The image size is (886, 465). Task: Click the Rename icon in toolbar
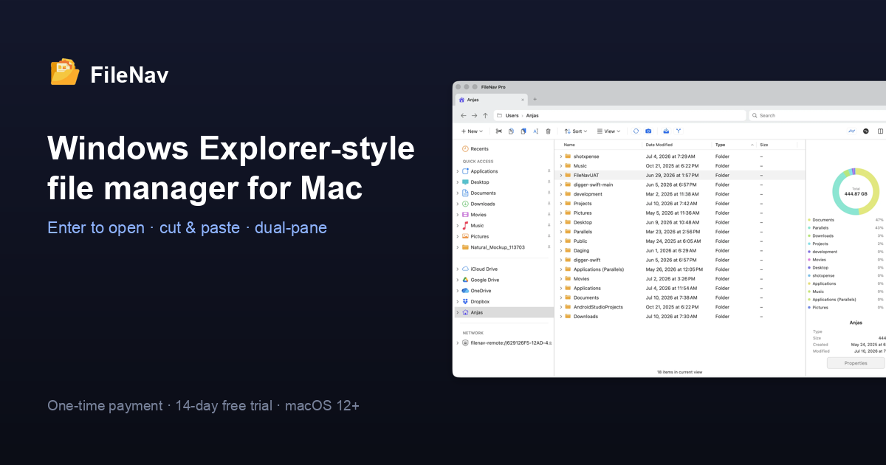pos(535,131)
